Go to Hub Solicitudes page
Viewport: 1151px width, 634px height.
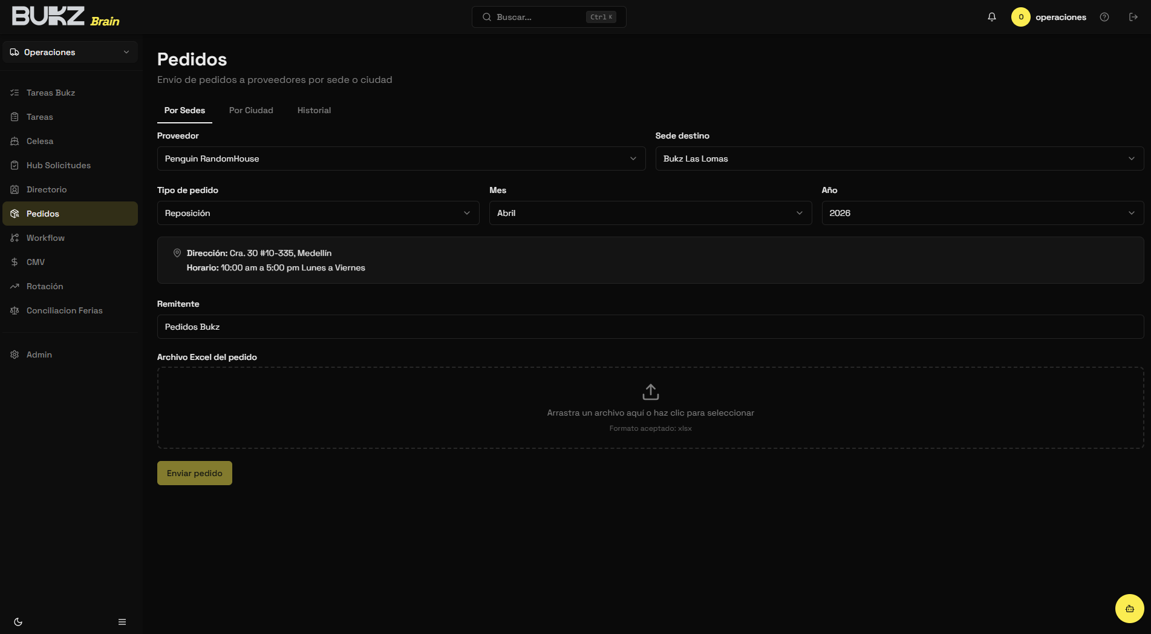click(x=70, y=165)
